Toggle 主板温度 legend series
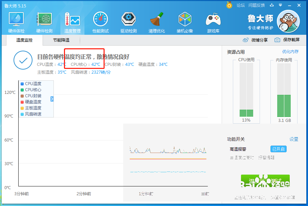The height and width of the screenshot is (206, 308). (31, 108)
